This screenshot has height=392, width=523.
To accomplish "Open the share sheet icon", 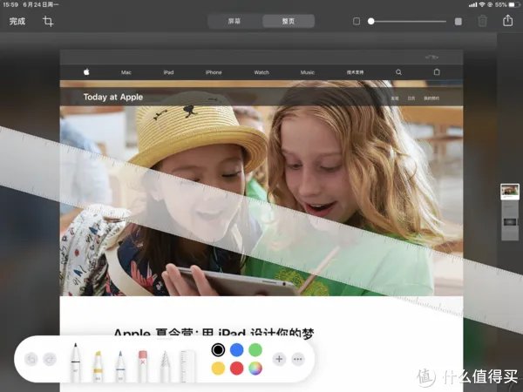I will [507, 20].
